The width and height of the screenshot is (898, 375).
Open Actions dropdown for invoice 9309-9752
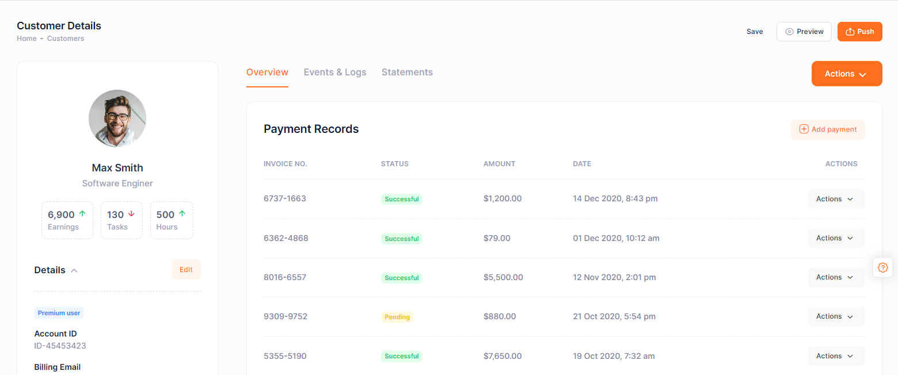click(836, 316)
